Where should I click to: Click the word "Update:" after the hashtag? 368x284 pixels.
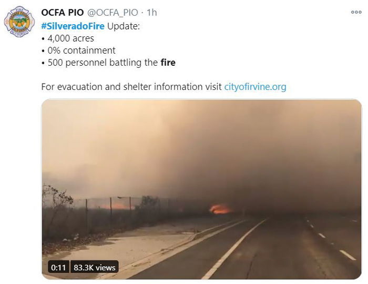tap(124, 26)
